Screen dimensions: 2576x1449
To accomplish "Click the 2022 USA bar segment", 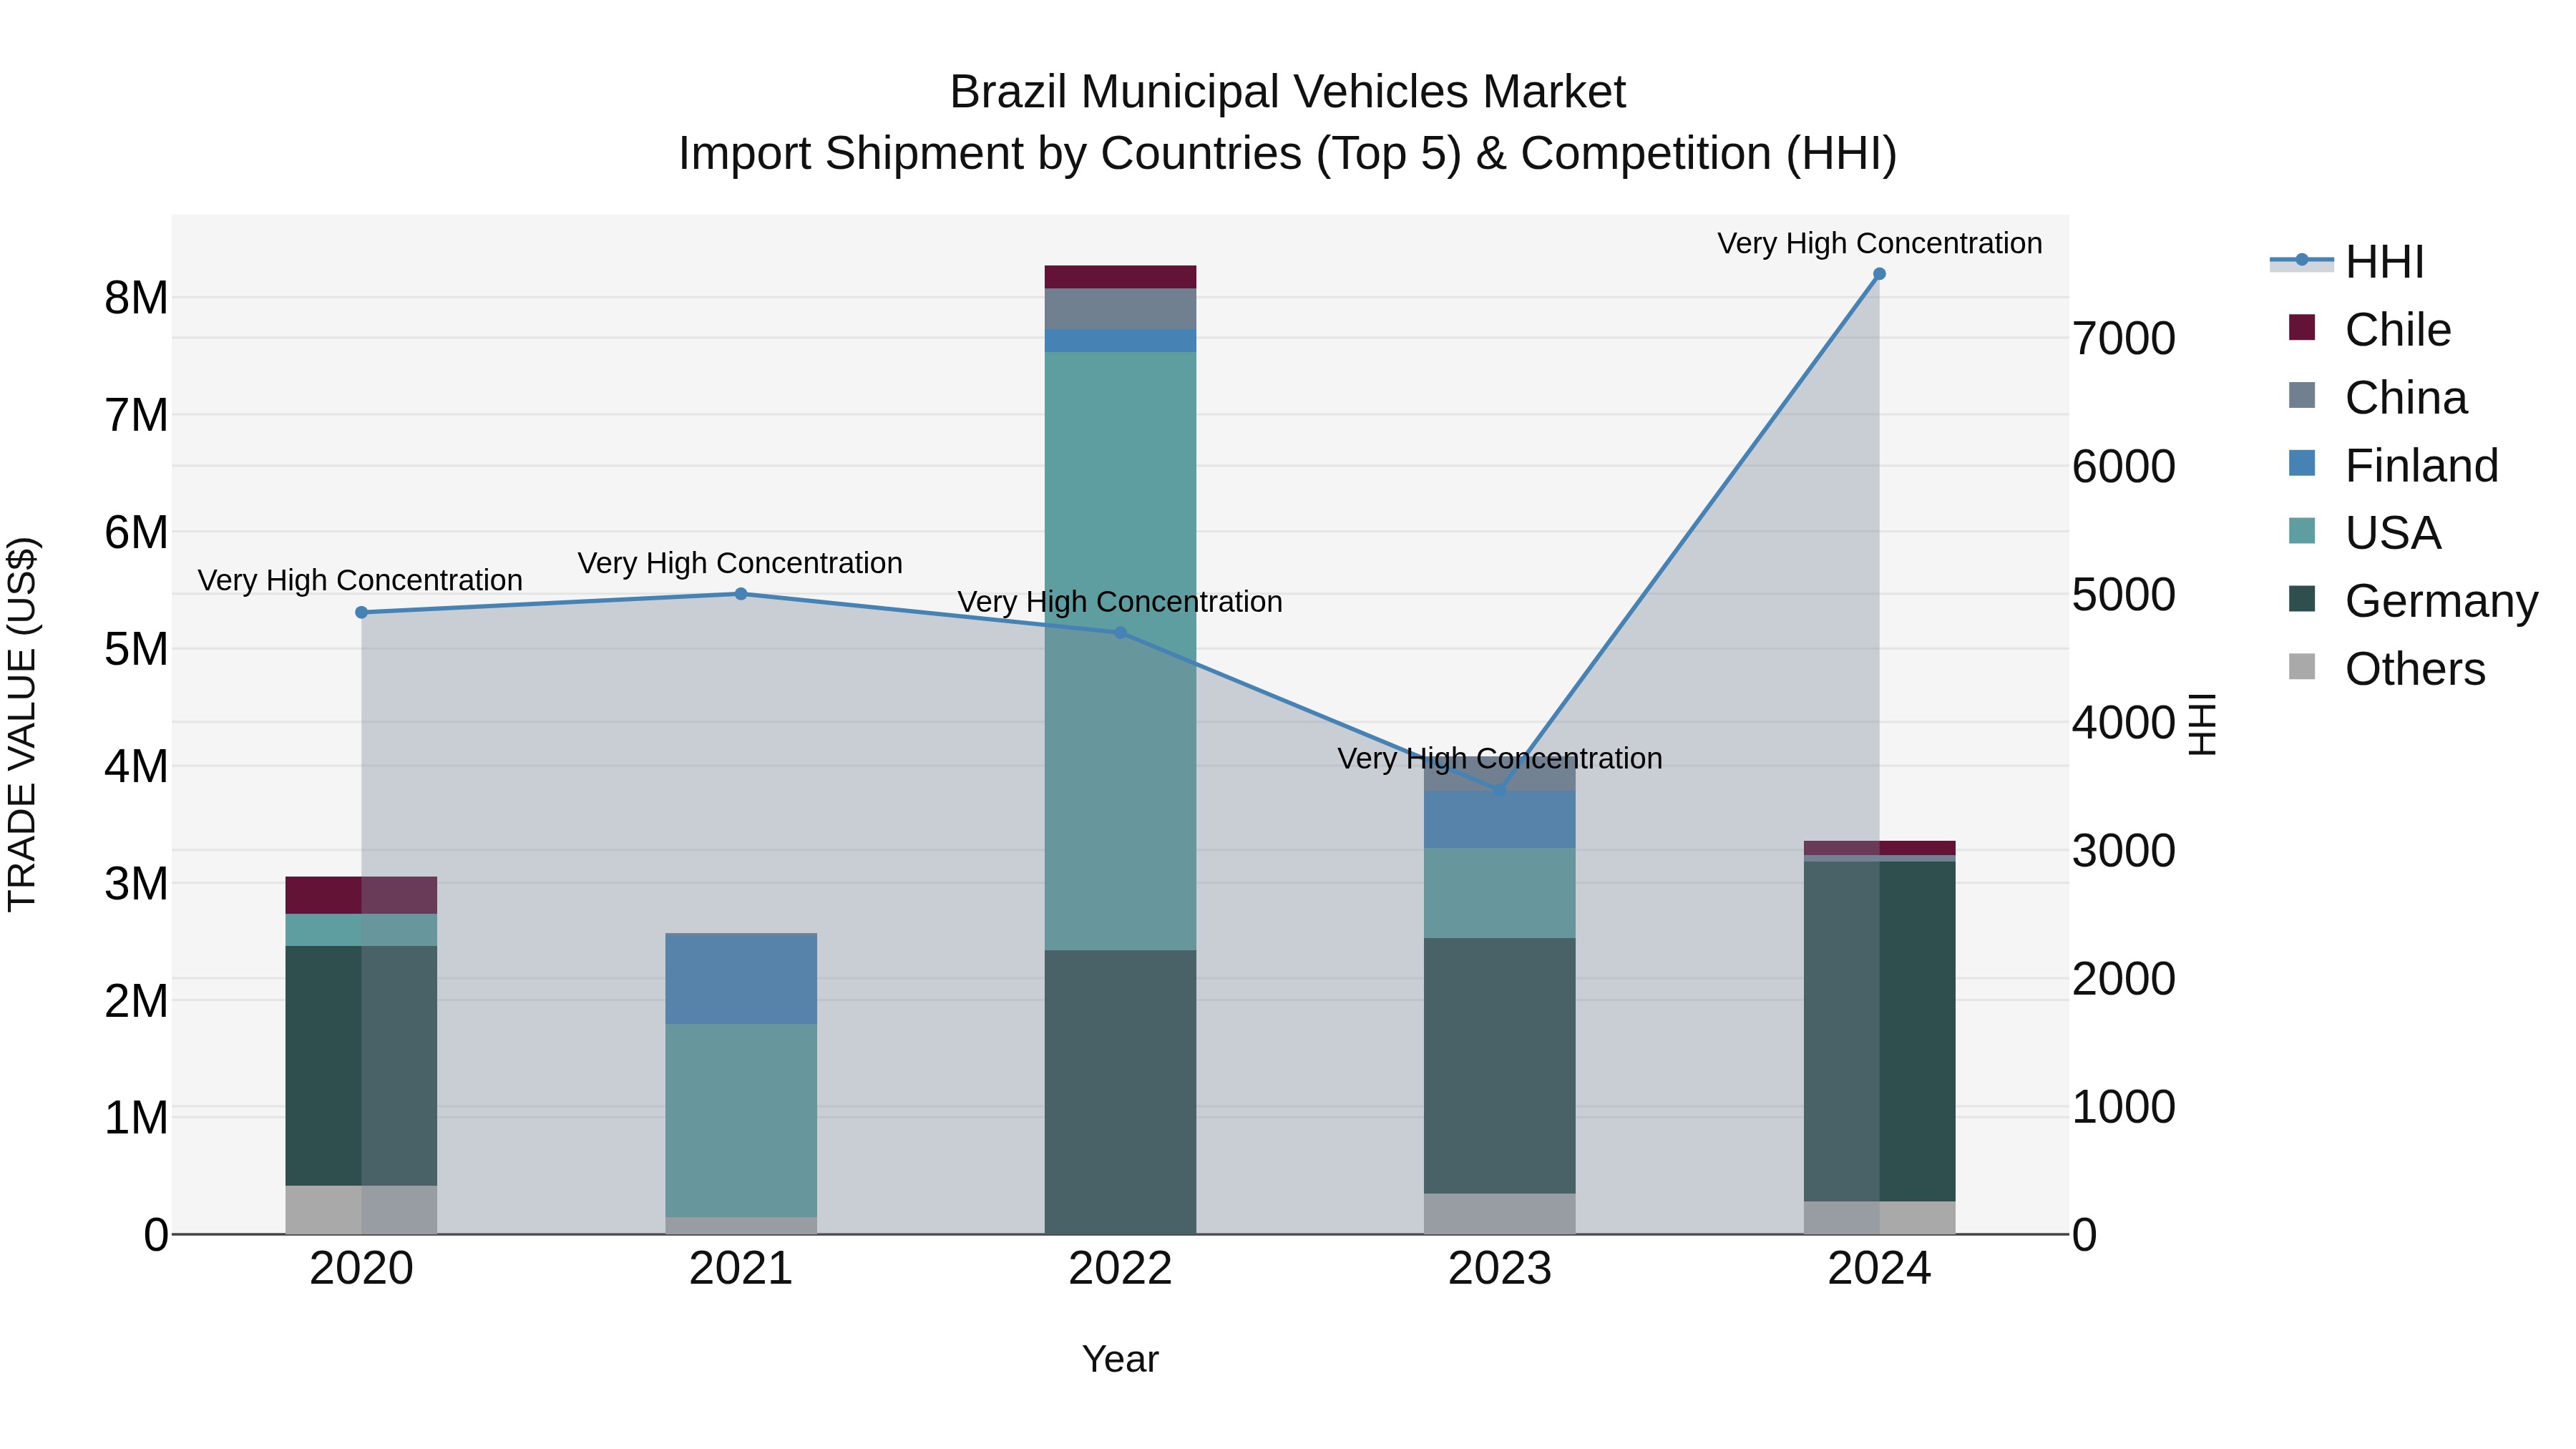I will tap(1120, 651).
